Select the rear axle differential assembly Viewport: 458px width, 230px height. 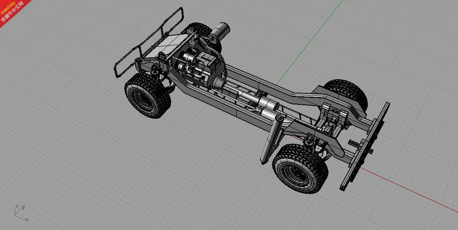330,126
